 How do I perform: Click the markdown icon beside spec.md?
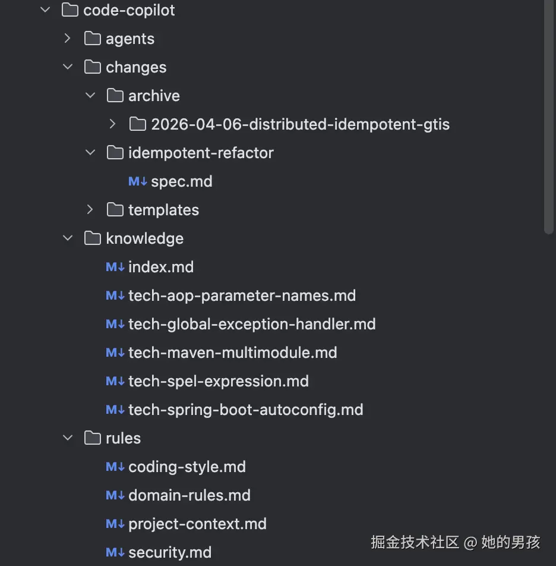pyautogui.click(x=137, y=181)
